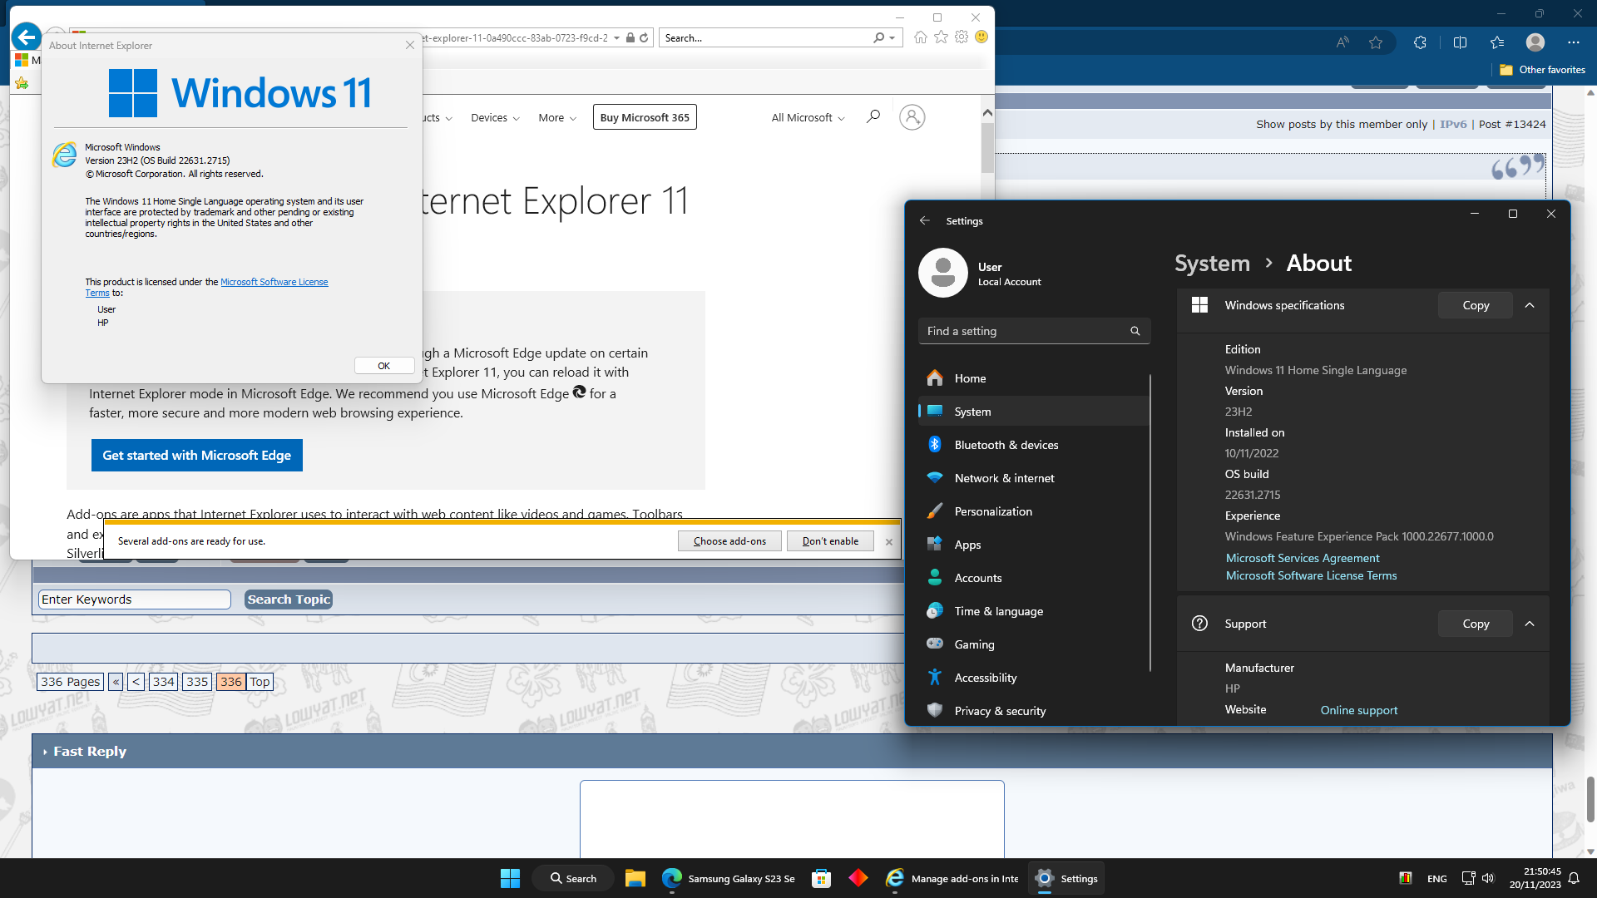Image resolution: width=1597 pixels, height=898 pixels.
Task: Select Gaming in Settings sidebar
Action: pos(1034,644)
